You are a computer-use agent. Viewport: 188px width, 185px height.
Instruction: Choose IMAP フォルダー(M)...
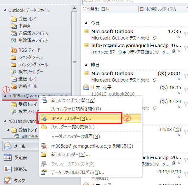pos(90,119)
